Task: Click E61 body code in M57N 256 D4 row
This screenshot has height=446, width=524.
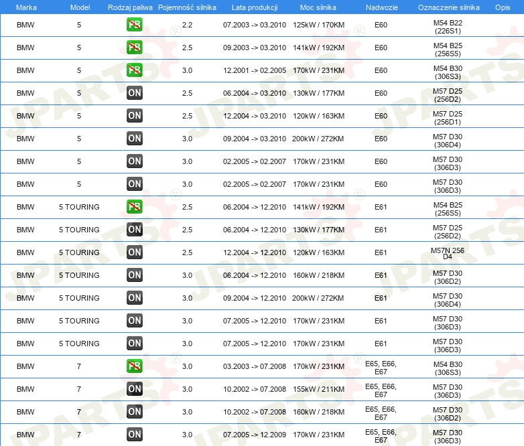Action: point(381,252)
